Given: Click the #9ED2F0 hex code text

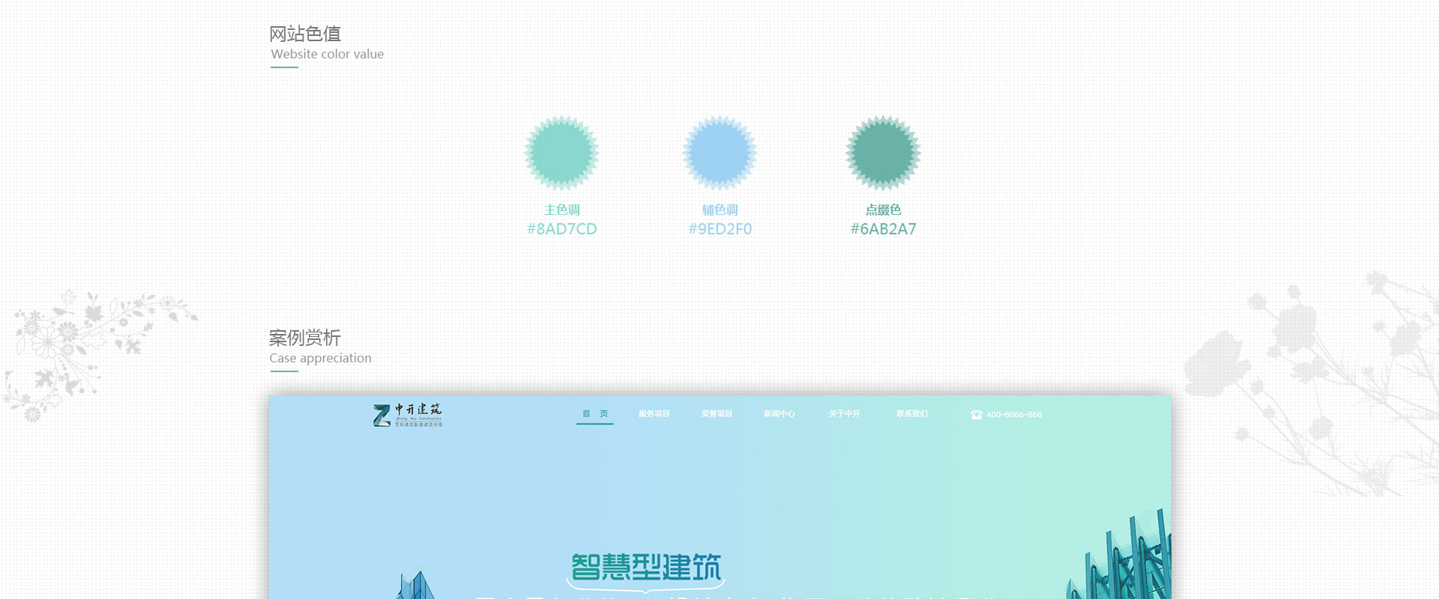Looking at the screenshot, I should (719, 229).
